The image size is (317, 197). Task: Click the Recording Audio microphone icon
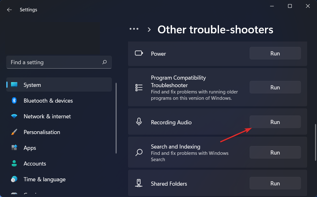[x=139, y=122]
